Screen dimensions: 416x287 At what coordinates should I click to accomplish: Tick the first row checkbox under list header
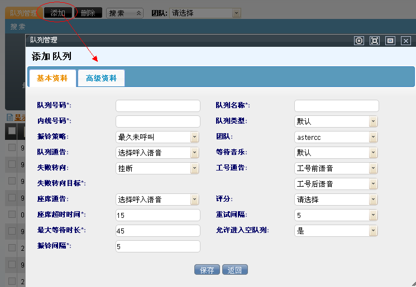coord(12,148)
